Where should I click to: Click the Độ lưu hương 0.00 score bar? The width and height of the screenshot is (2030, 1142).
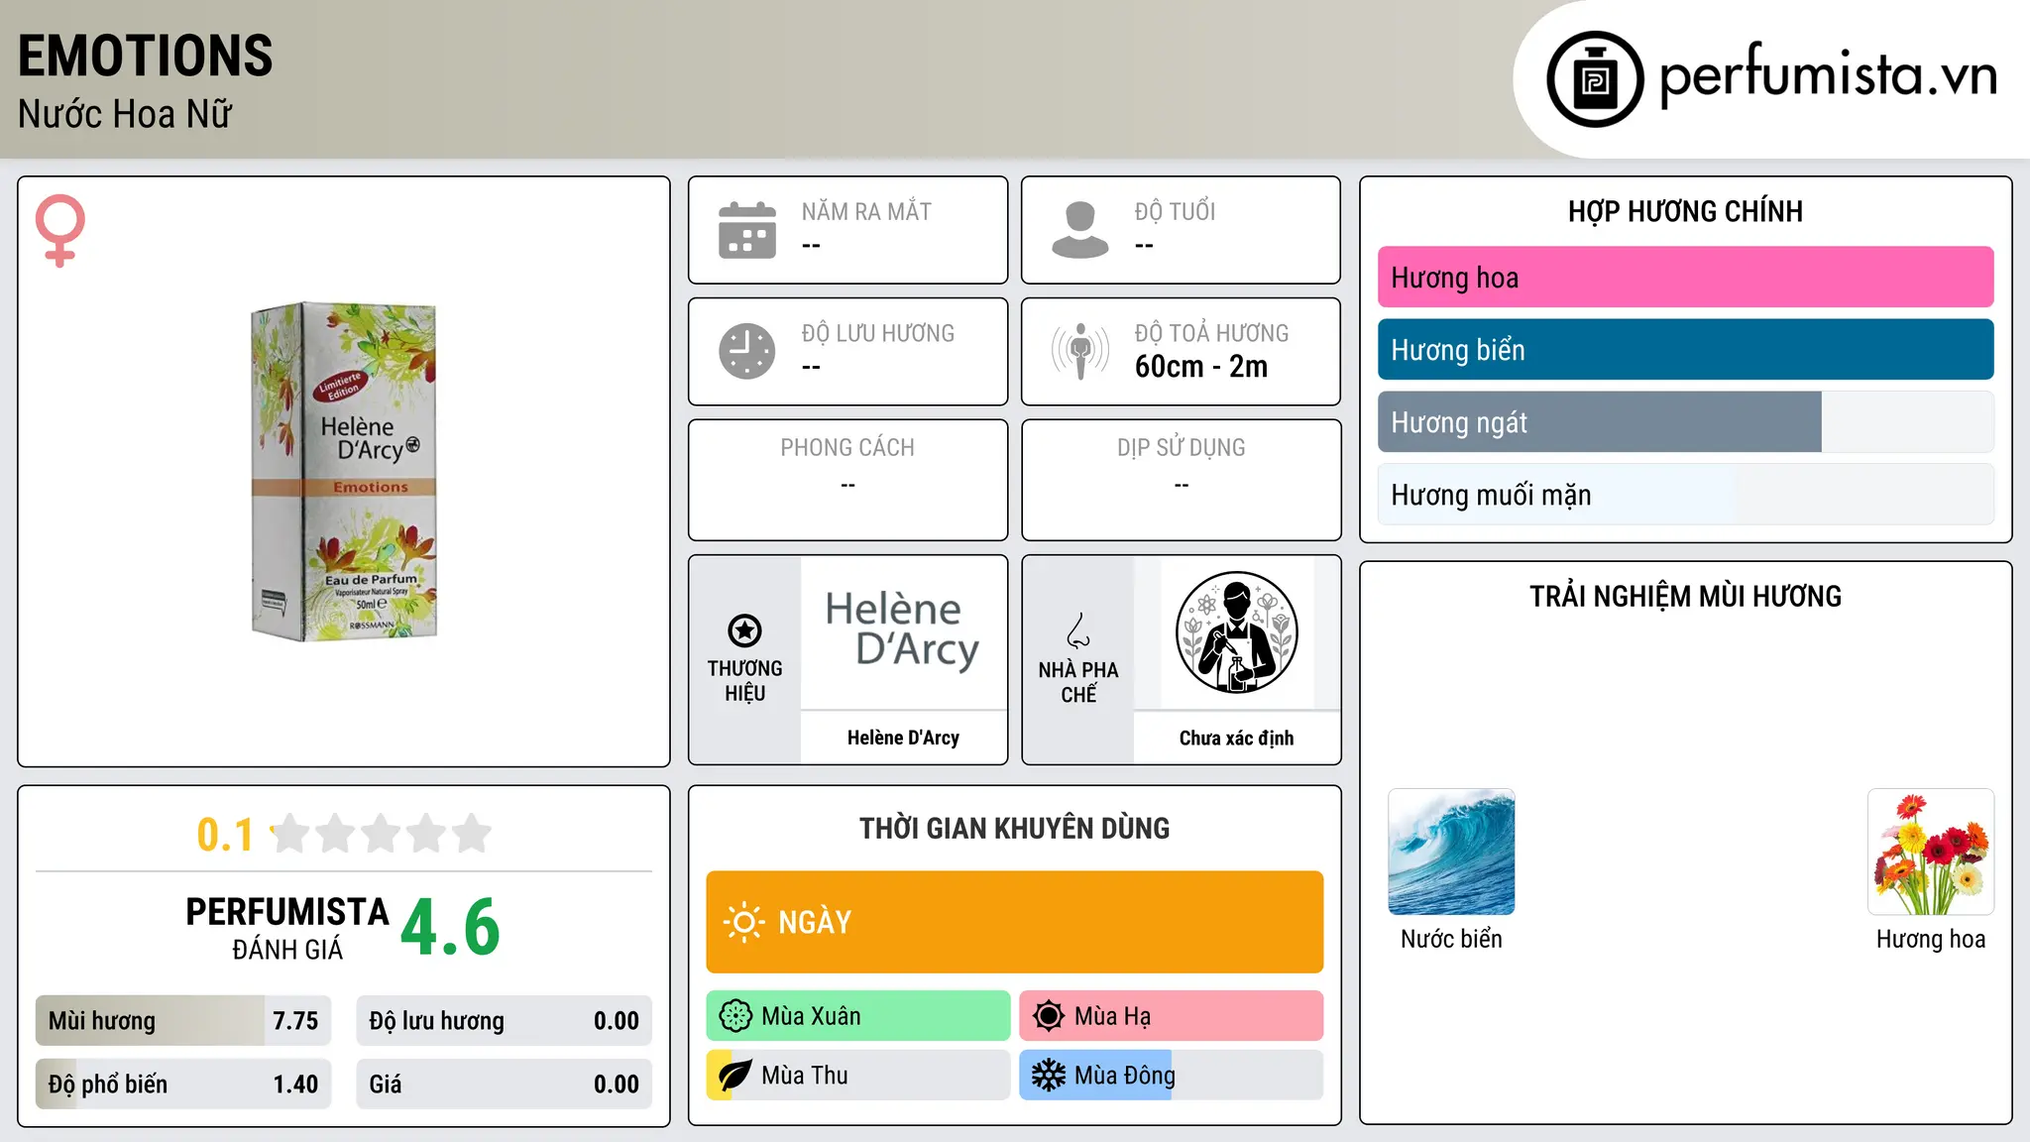[504, 1021]
